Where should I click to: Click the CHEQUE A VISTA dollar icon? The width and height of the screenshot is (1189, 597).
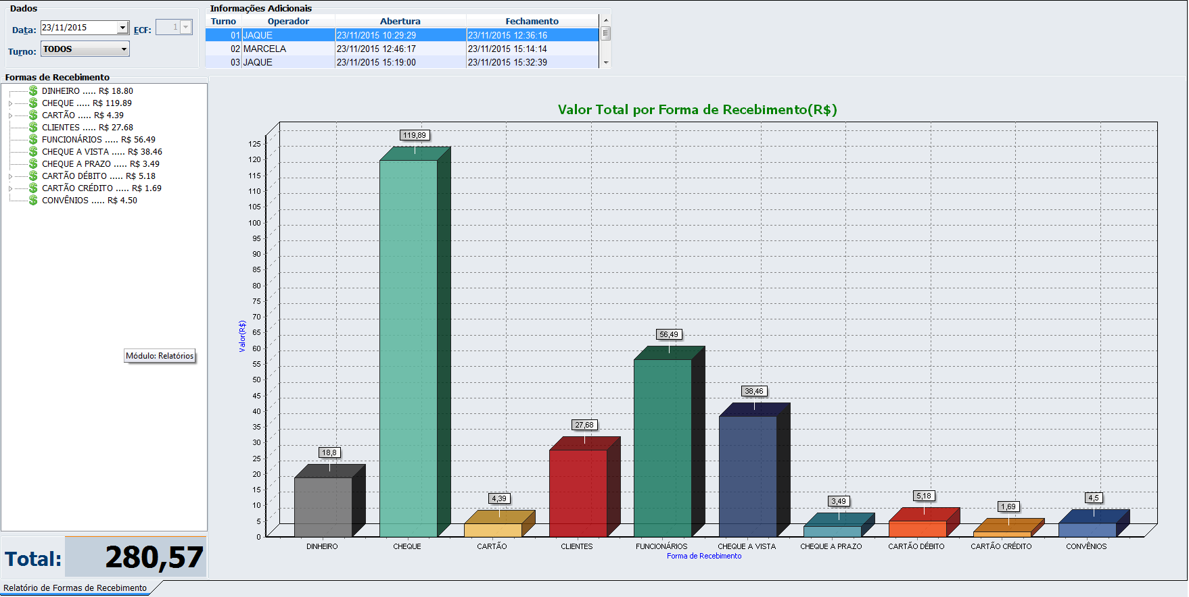[x=33, y=152]
